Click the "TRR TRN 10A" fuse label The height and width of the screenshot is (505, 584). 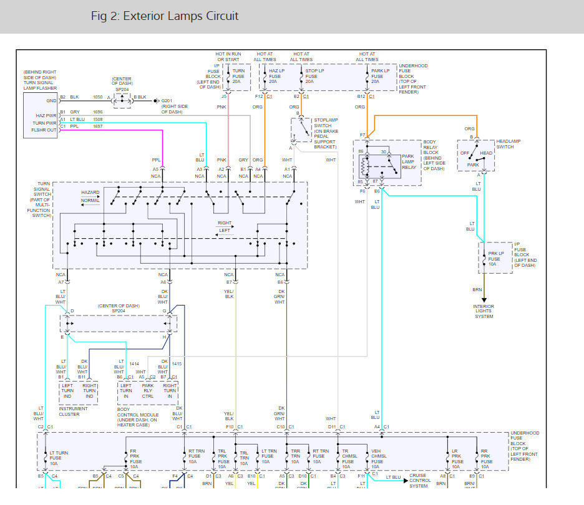pos(295,456)
